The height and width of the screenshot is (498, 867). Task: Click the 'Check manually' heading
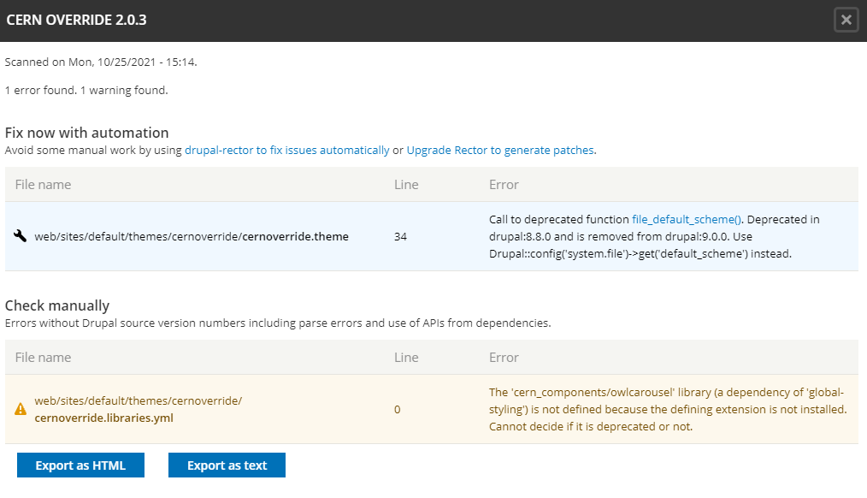(57, 305)
